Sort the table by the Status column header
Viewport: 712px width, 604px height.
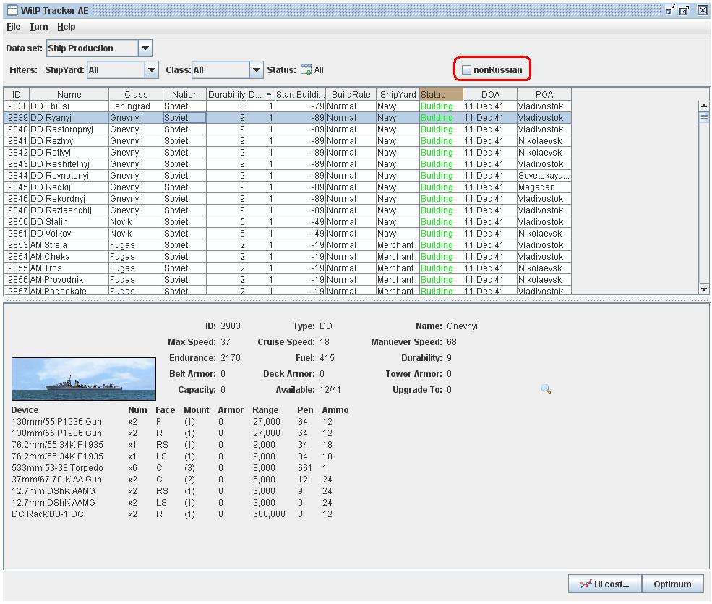(440, 94)
